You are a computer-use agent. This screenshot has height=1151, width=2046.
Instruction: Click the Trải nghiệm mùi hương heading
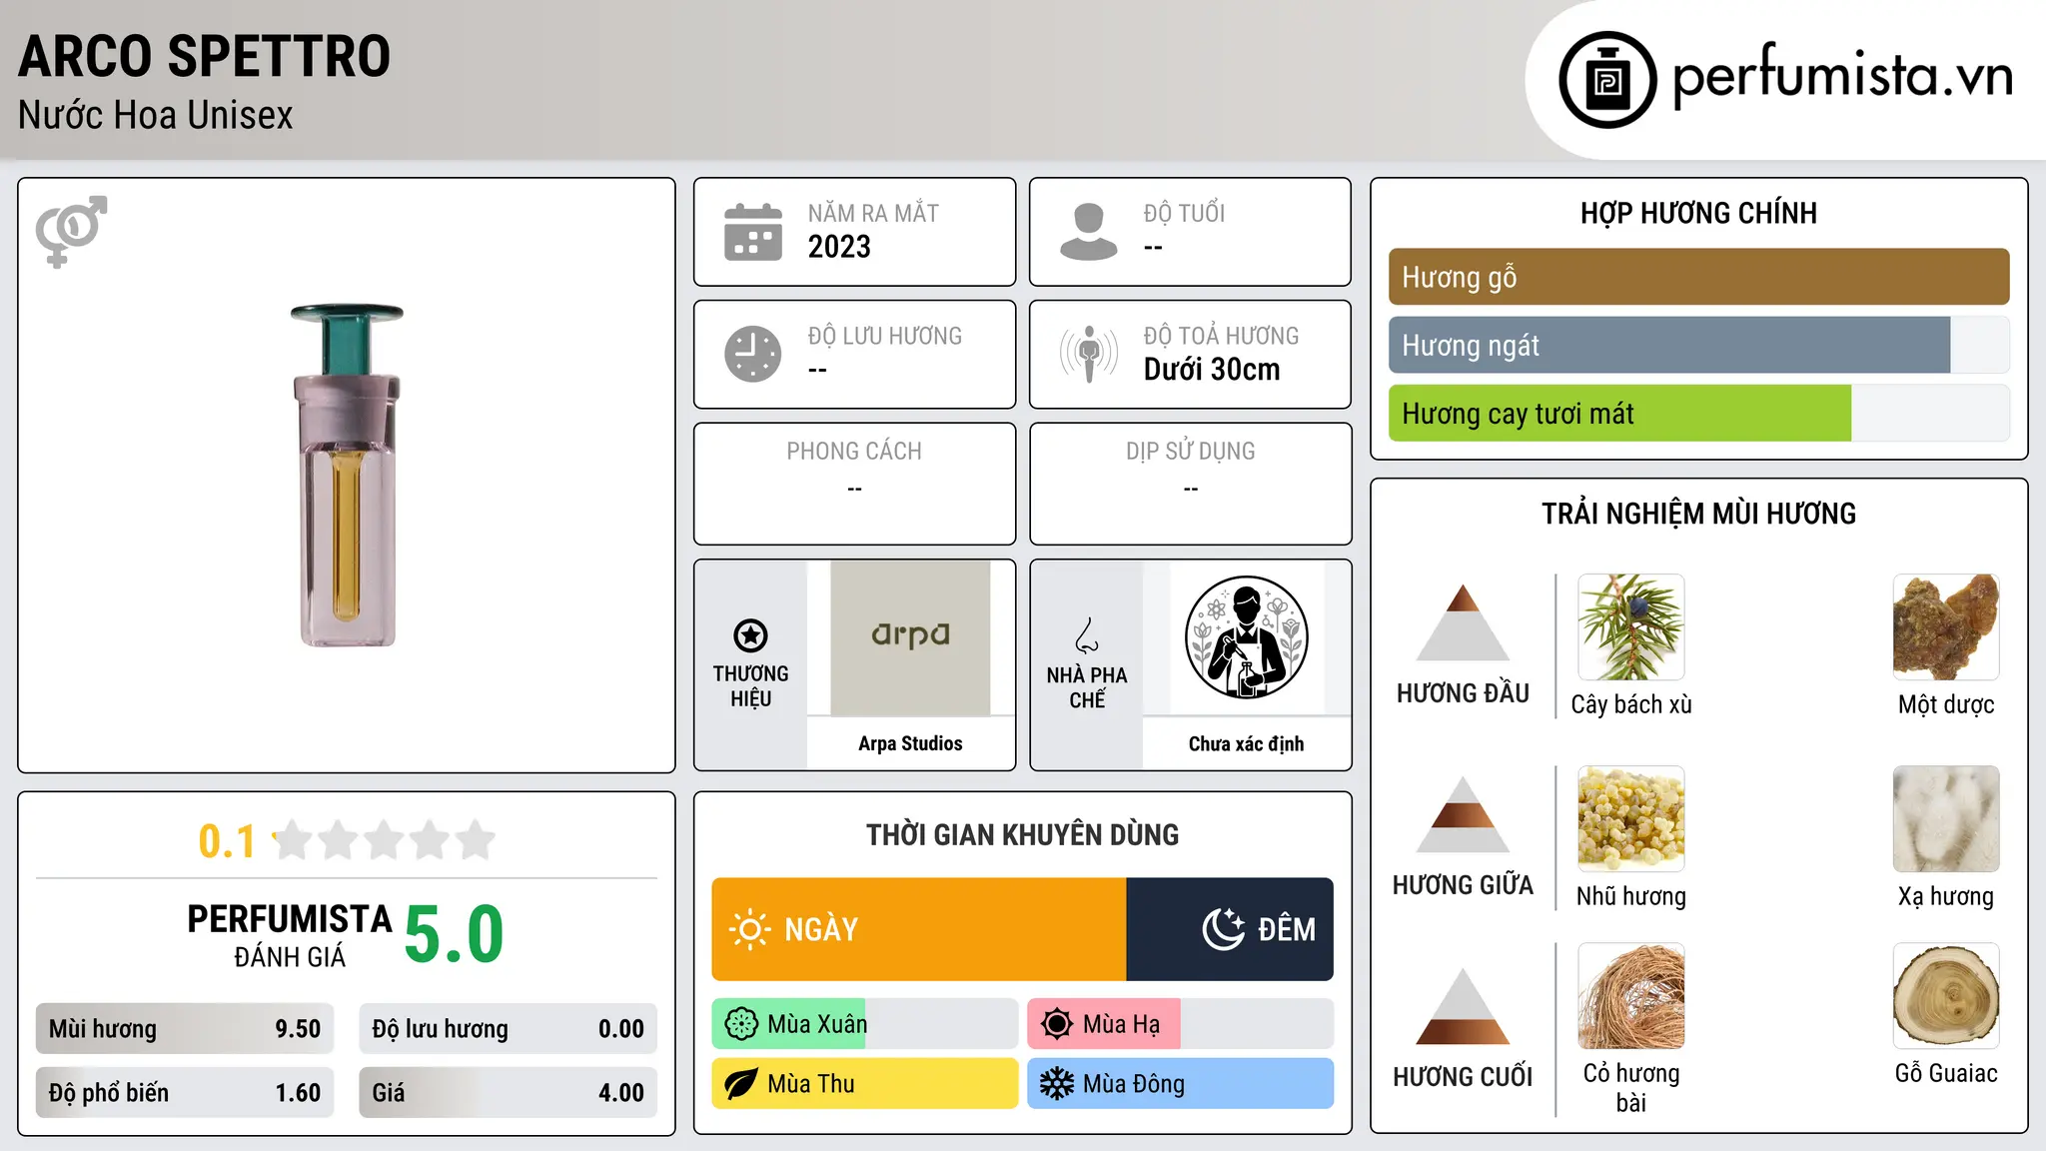1698,514
